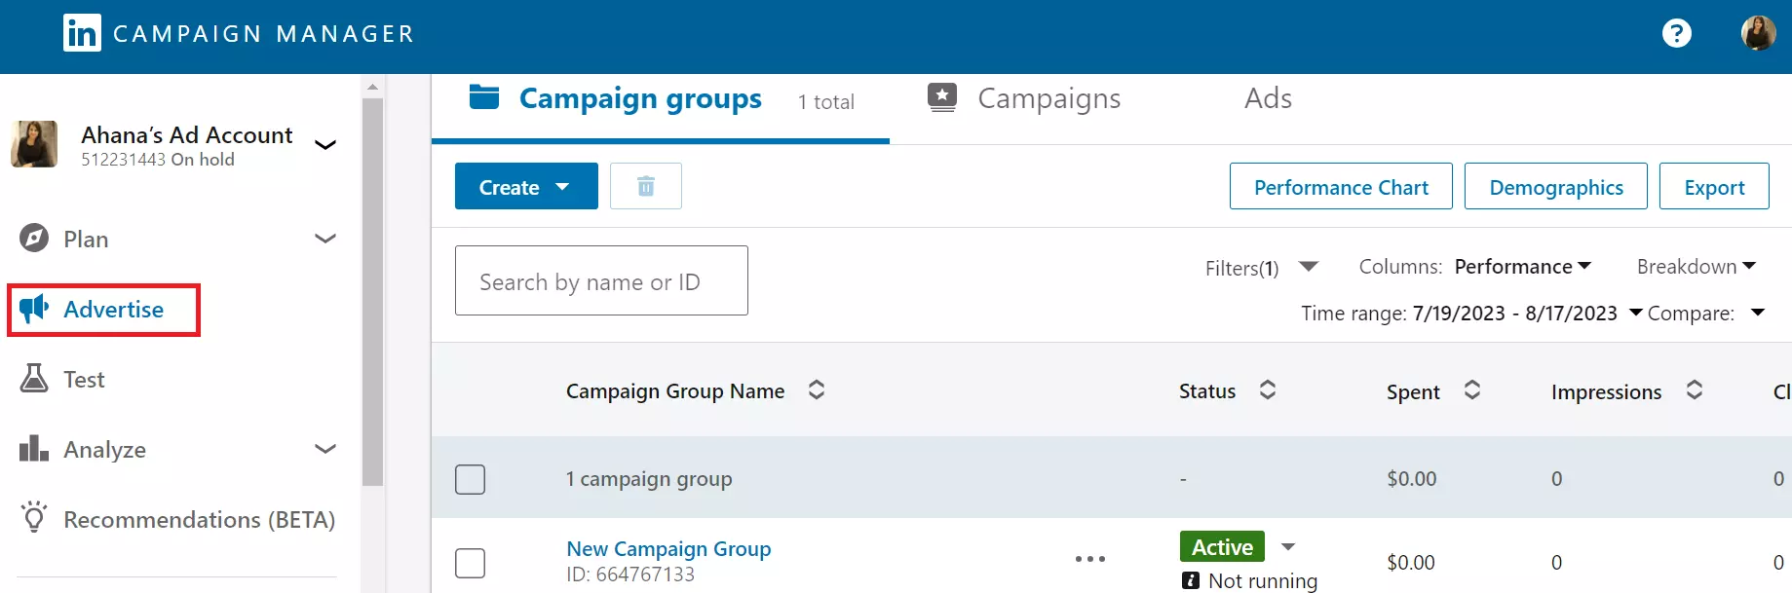Click the Test flask icon
The height and width of the screenshot is (593, 1792).
34,379
